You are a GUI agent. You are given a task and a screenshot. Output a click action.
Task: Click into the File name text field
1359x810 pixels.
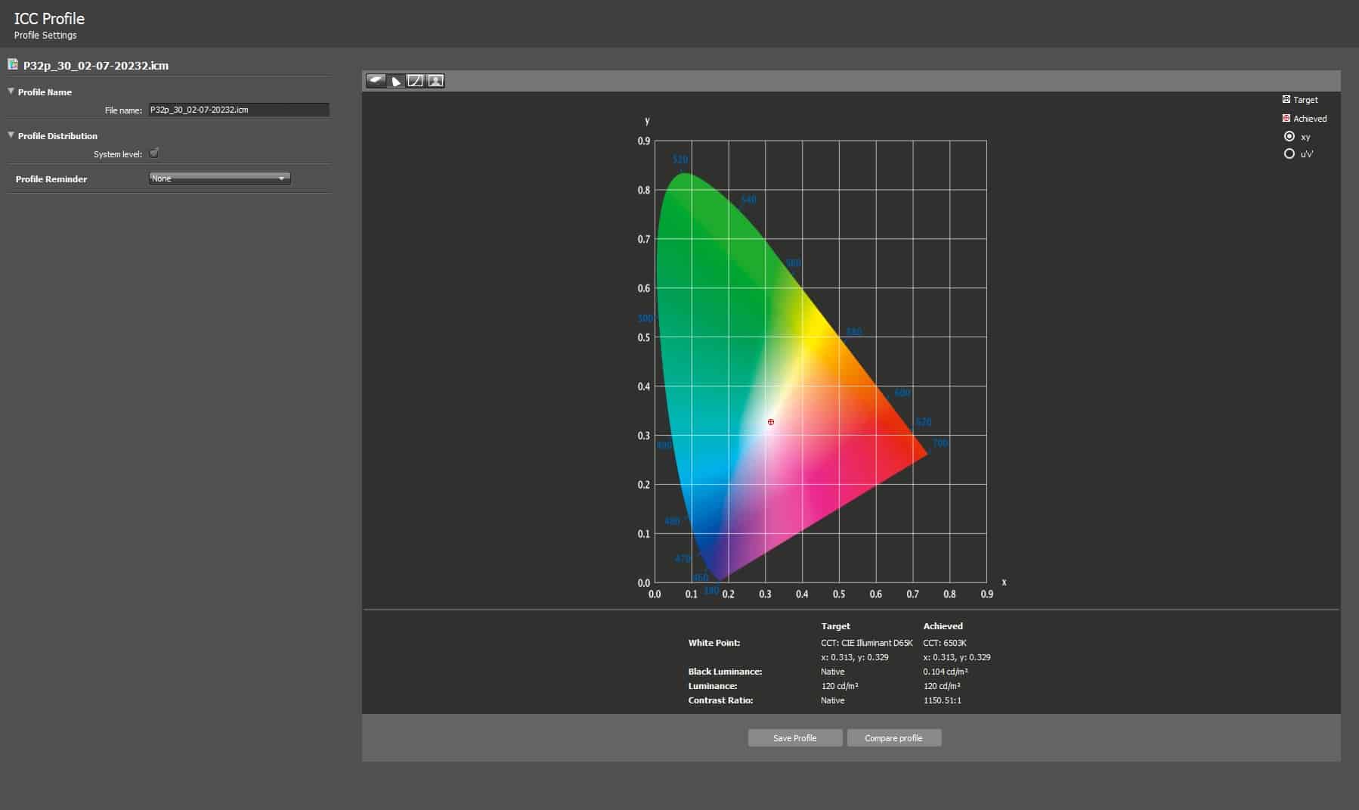click(238, 110)
